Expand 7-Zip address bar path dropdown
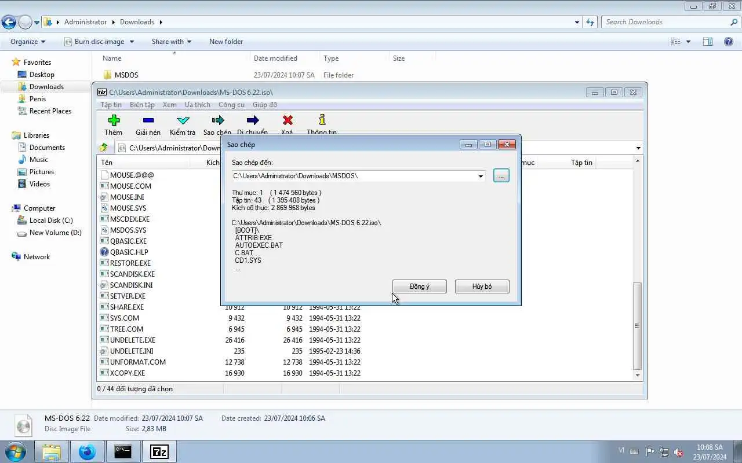 [x=638, y=148]
